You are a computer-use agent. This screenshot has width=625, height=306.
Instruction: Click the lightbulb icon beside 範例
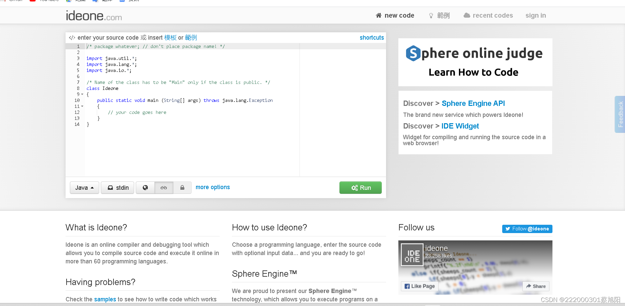(431, 16)
